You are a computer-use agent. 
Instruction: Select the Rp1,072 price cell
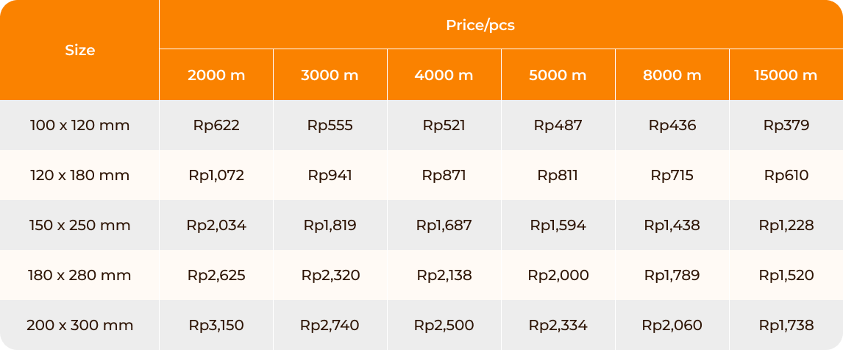tap(216, 175)
